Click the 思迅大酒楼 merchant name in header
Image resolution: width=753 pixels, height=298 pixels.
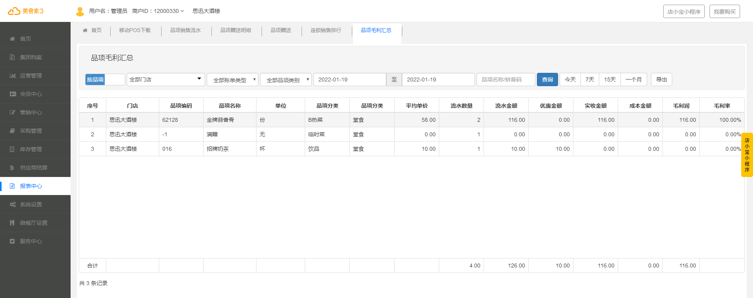(x=206, y=11)
